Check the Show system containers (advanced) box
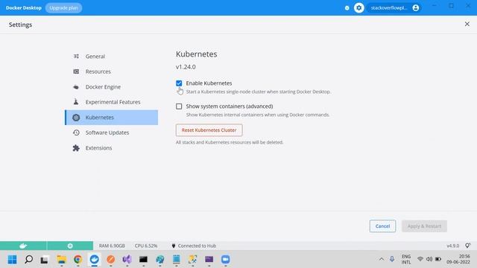This screenshot has height=268, width=477. pyautogui.click(x=179, y=106)
